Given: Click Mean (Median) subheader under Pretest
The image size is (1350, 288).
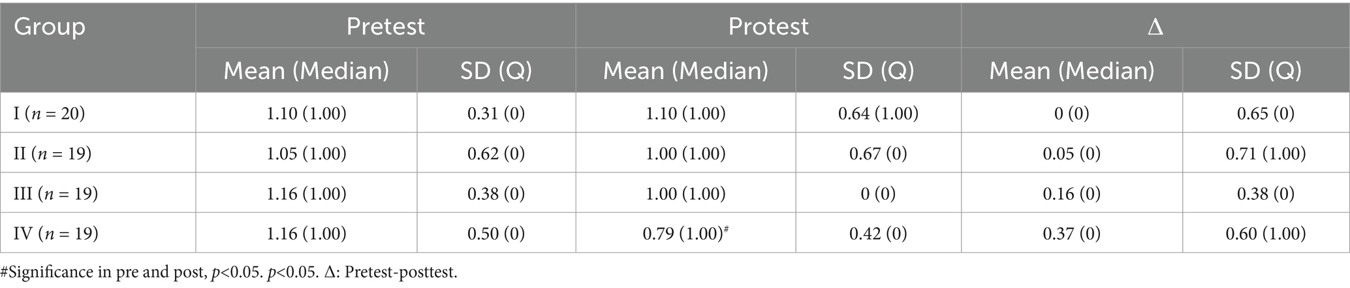Looking at the screenshot, I should pos(306,70).
